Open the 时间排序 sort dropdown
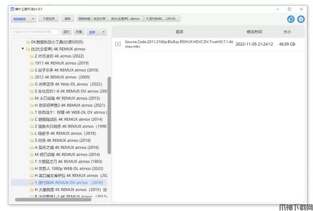 point(23,19)
